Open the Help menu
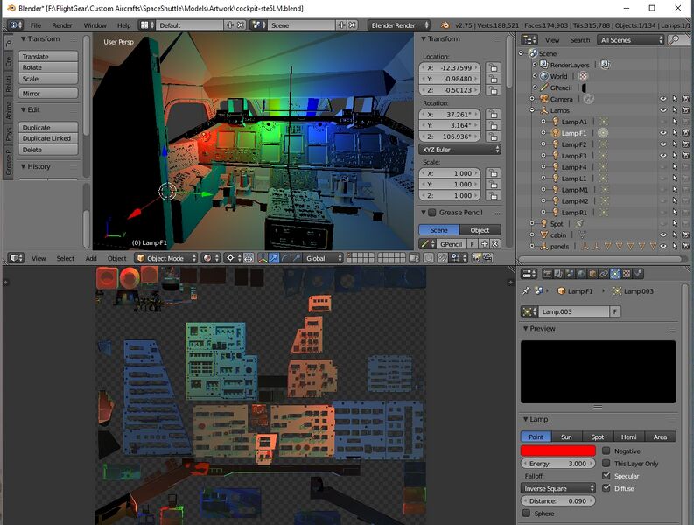This screenshot has height=525, width=694. pos(124,25)
